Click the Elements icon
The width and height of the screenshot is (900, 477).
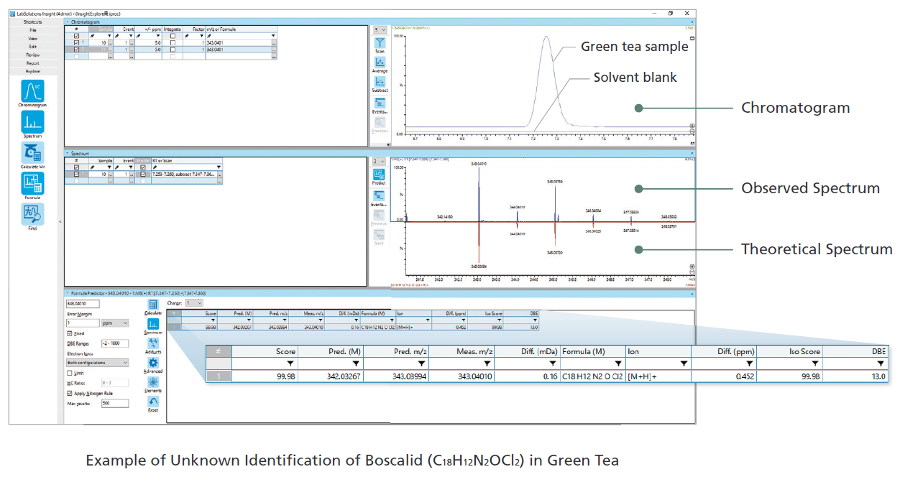(153, 383)
